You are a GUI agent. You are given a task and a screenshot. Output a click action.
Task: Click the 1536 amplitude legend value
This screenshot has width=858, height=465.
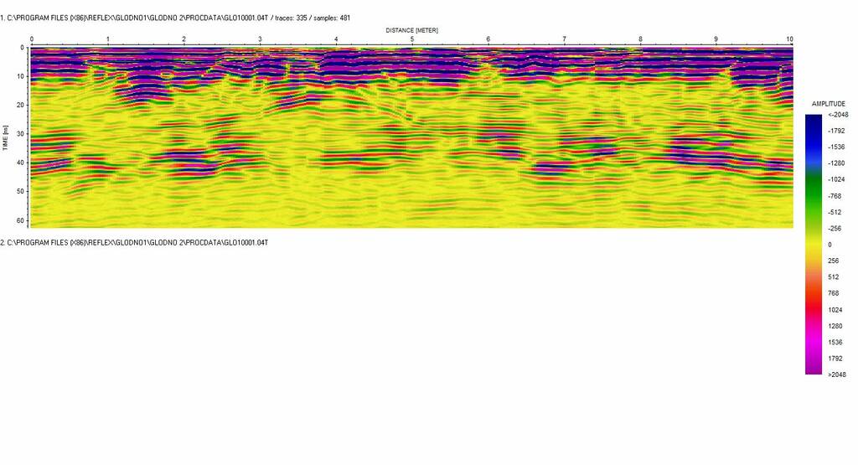[x=835, y=342]
